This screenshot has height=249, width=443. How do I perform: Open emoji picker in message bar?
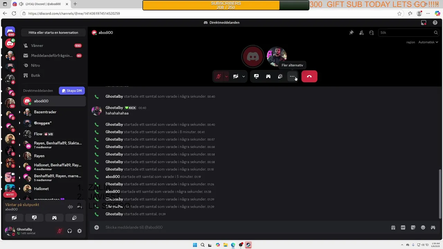pyautogui.click(x=423, y=227)
